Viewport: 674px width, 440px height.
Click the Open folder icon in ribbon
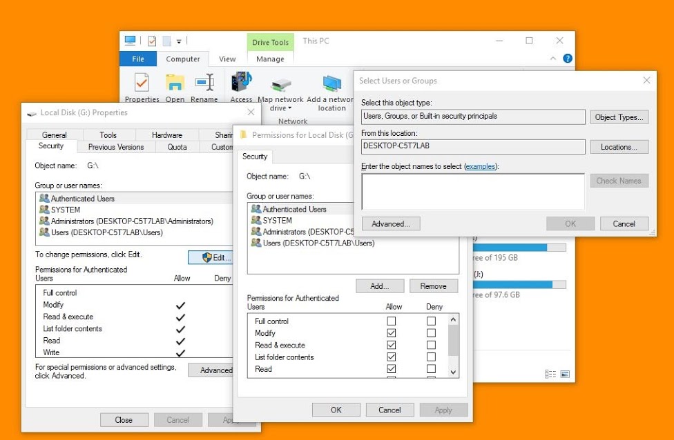click(175, 83)
